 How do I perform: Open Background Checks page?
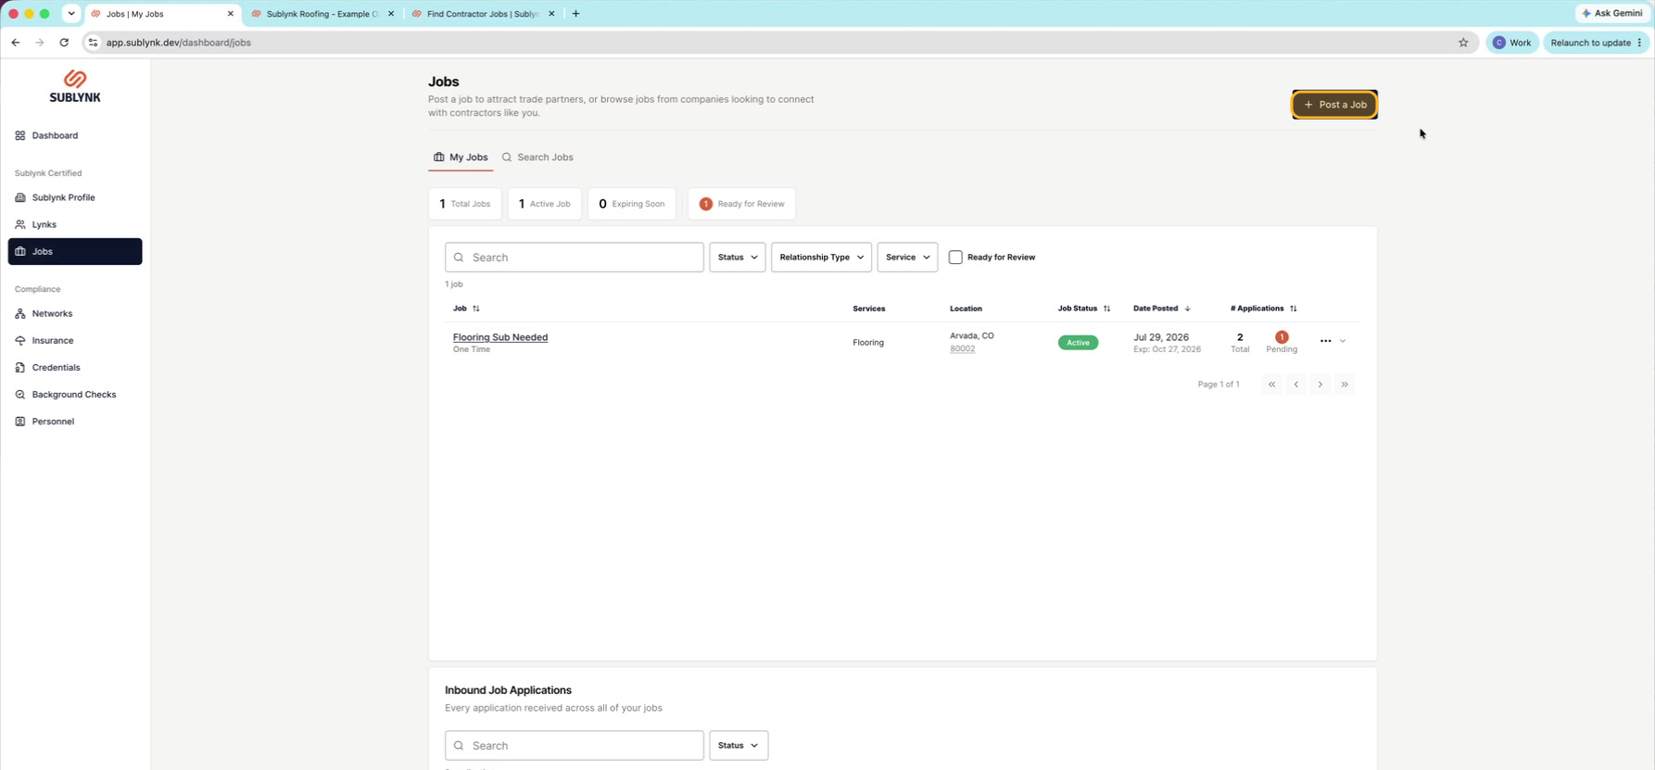tap(73, 394)
